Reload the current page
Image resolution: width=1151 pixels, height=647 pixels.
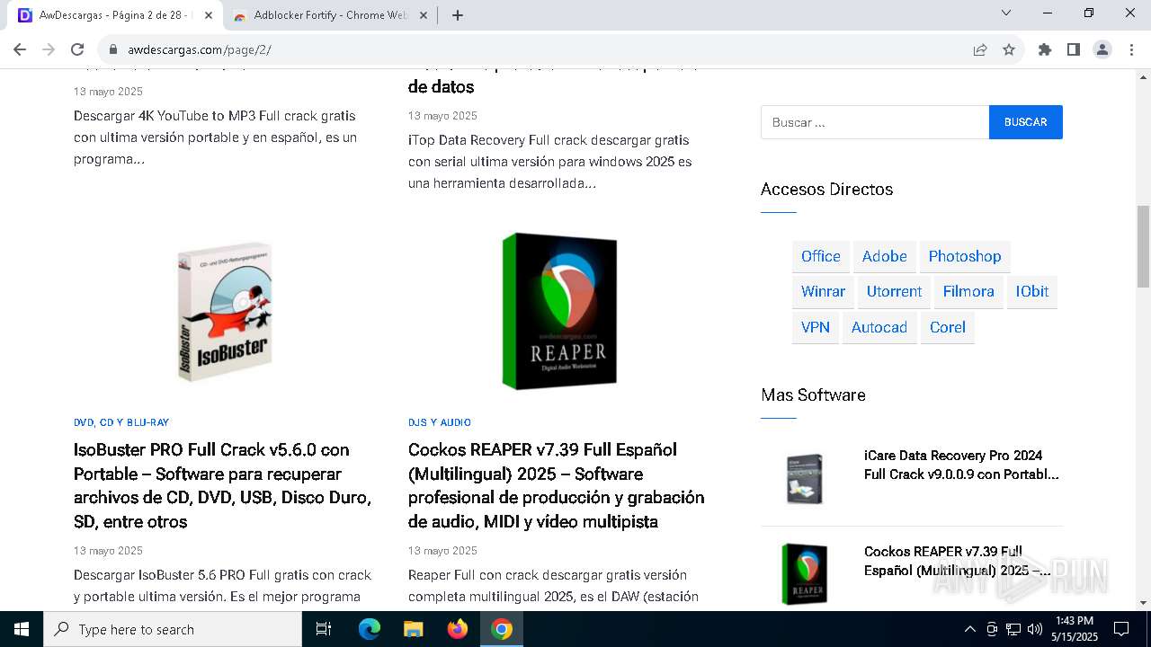click(x=77, y=49)
